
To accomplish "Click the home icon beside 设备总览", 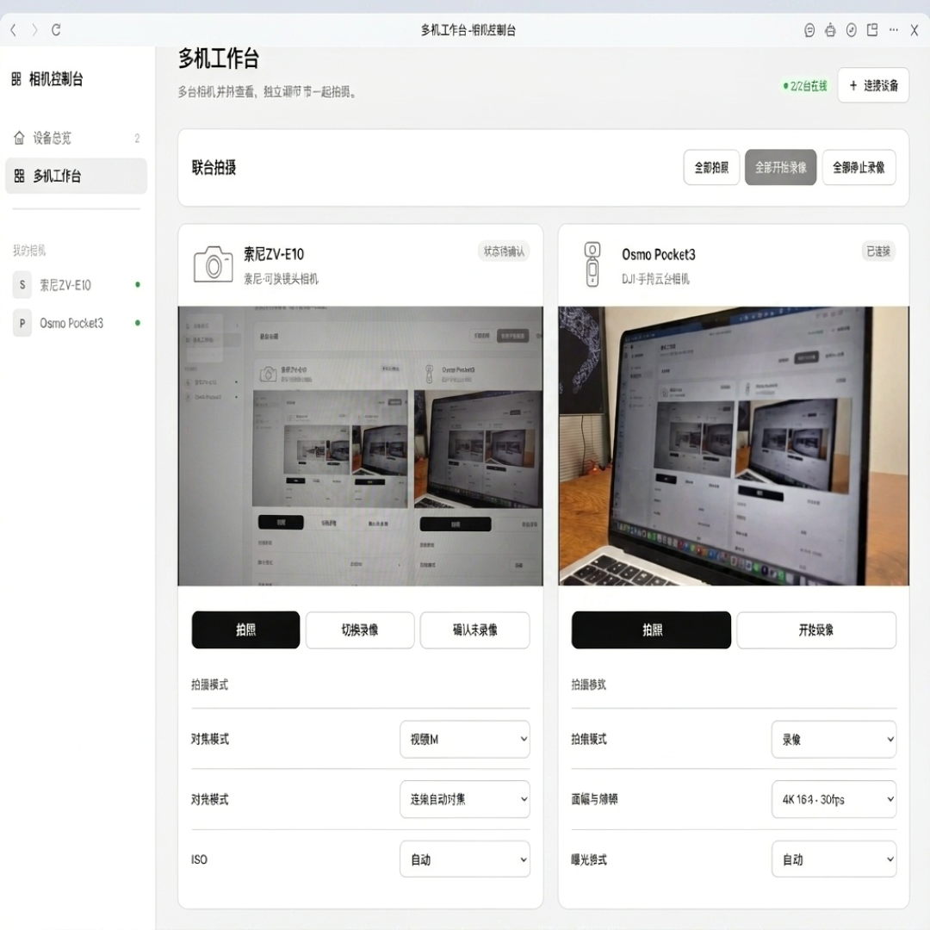I will (19, 138).
